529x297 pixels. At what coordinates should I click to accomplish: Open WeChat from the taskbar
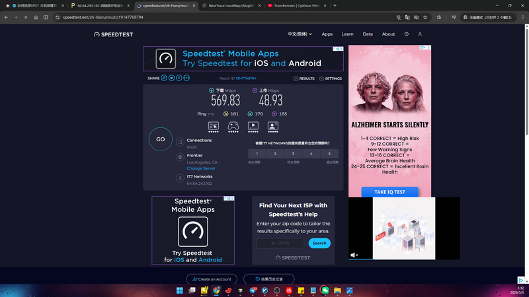click(325, 290)
